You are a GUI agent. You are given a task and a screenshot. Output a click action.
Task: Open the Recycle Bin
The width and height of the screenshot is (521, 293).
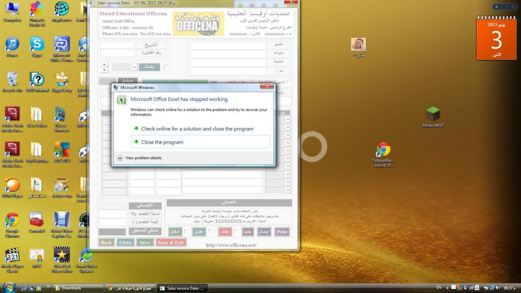[12, 82]
